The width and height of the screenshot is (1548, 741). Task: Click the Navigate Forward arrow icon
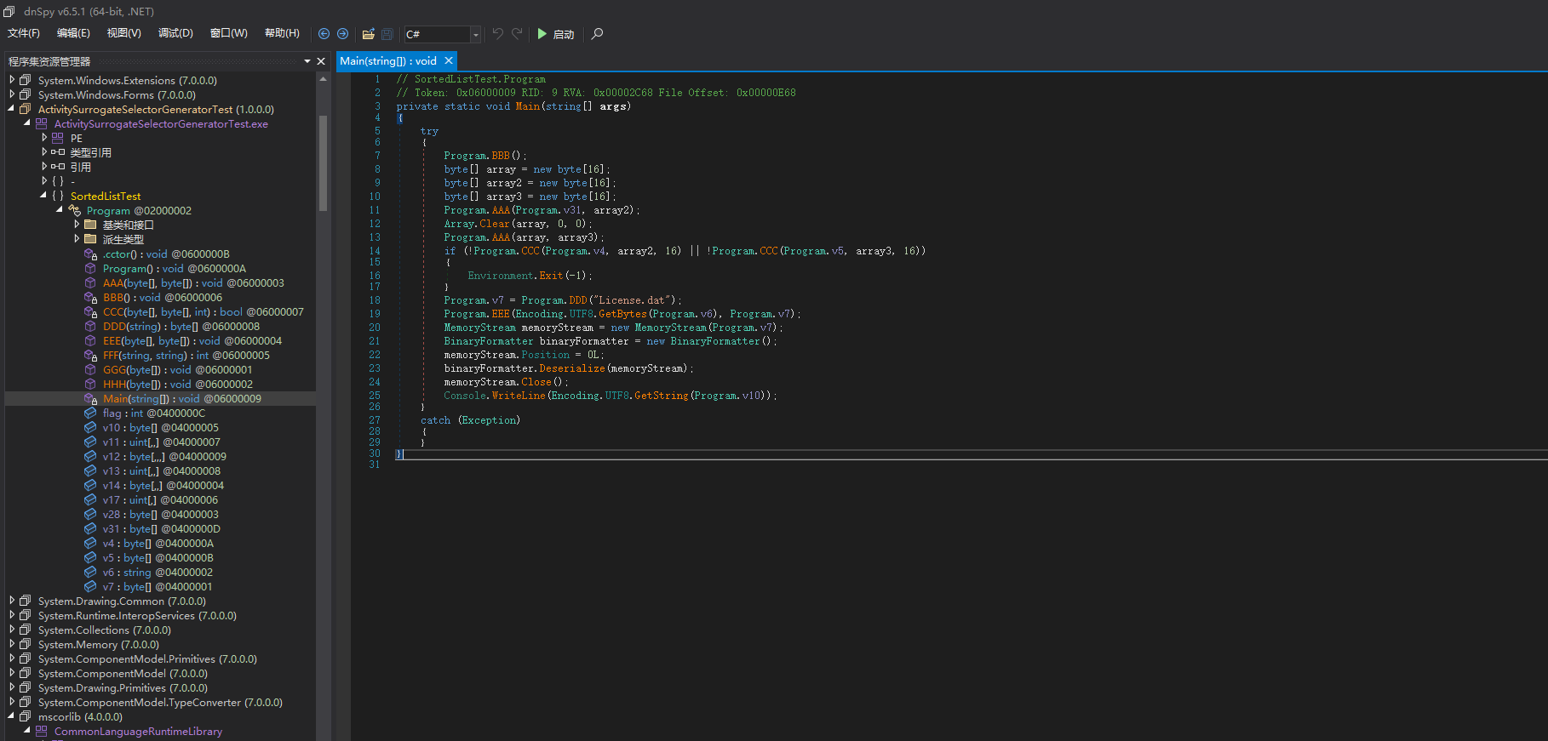point(342,34)
